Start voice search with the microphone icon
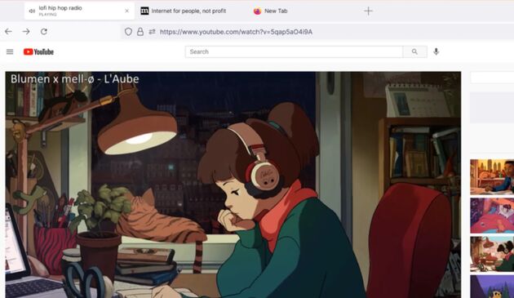This screenshot has width=514, height=298. (436, 52)
